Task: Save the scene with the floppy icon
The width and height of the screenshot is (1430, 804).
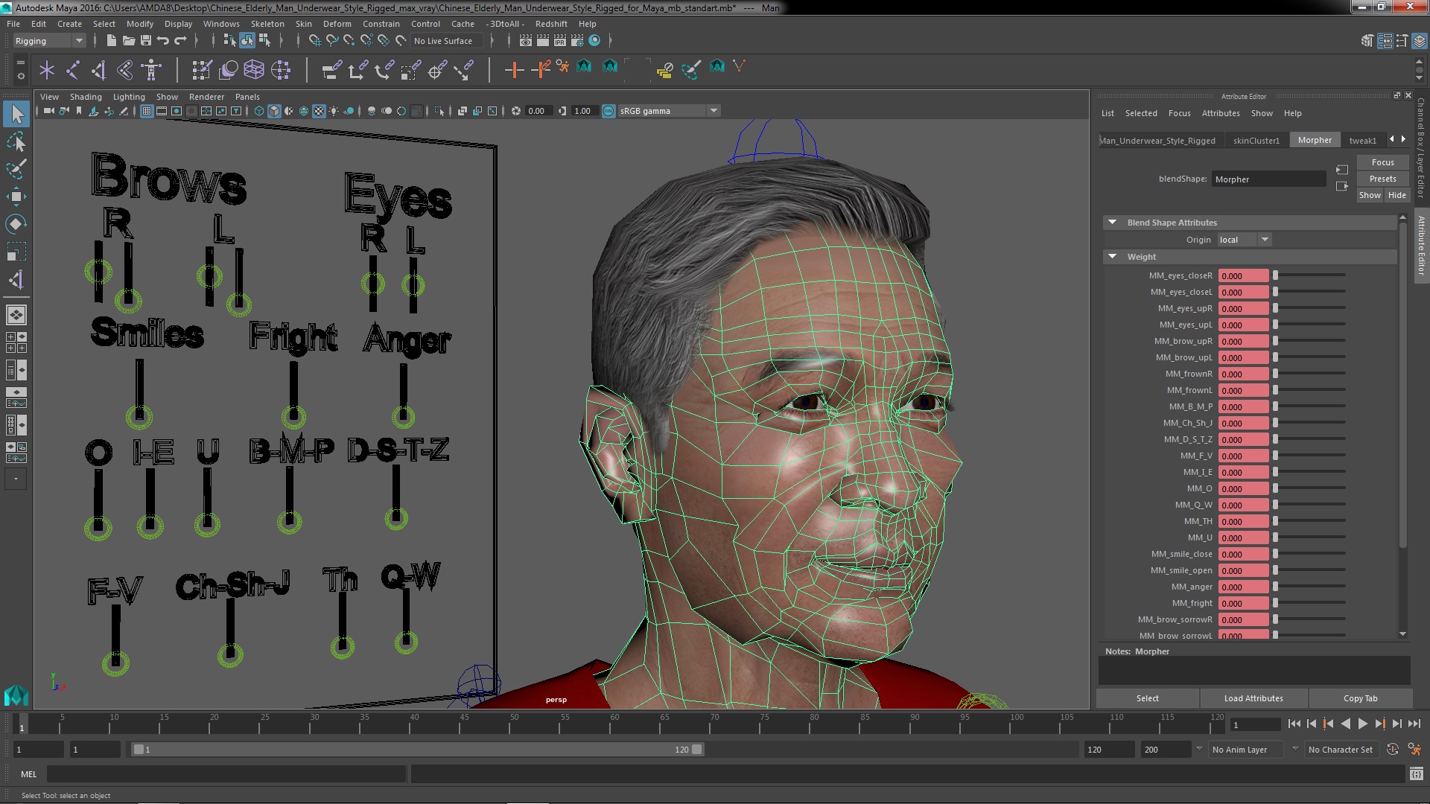Action: tap(146, 40)
